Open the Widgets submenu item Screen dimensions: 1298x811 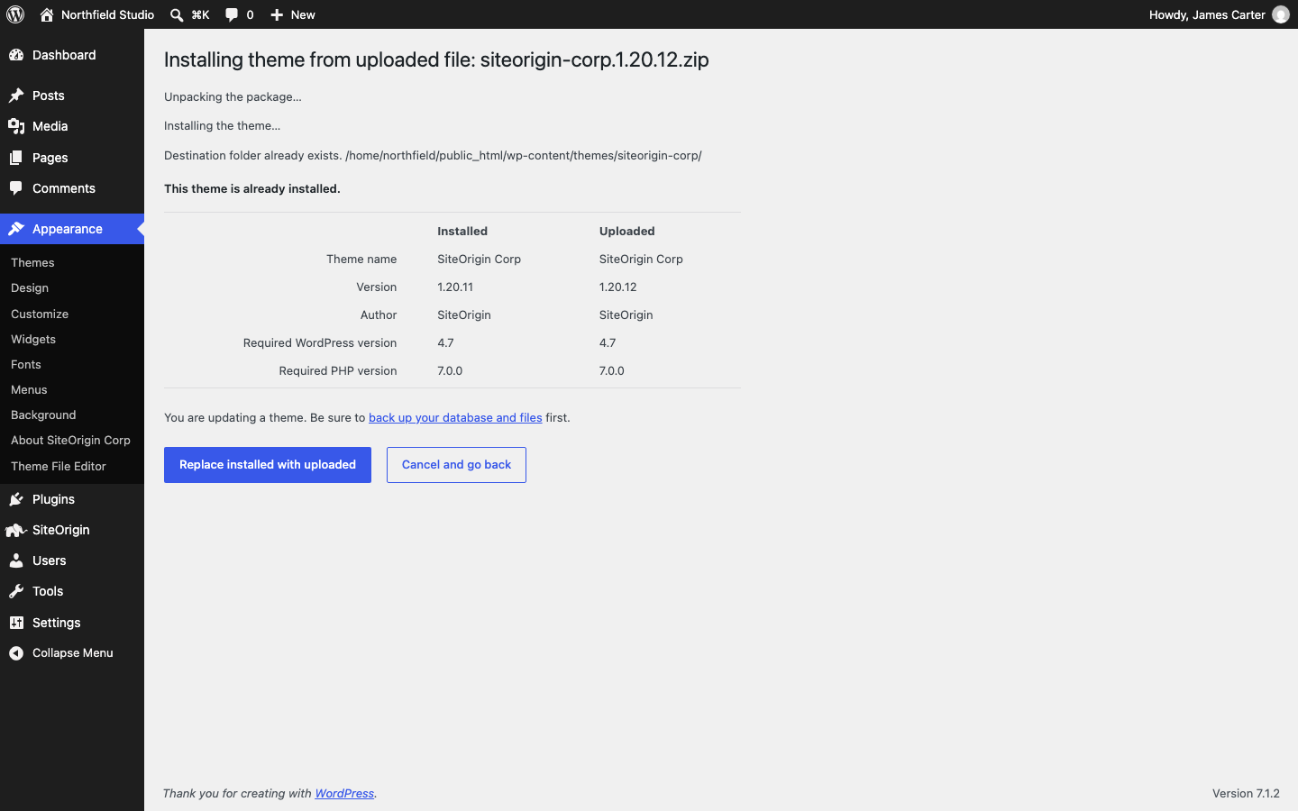[x=33, y=339]
